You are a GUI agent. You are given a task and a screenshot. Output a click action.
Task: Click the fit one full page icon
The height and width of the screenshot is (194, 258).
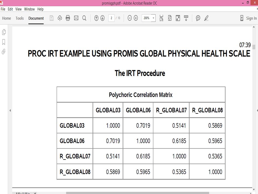(170, 18)
